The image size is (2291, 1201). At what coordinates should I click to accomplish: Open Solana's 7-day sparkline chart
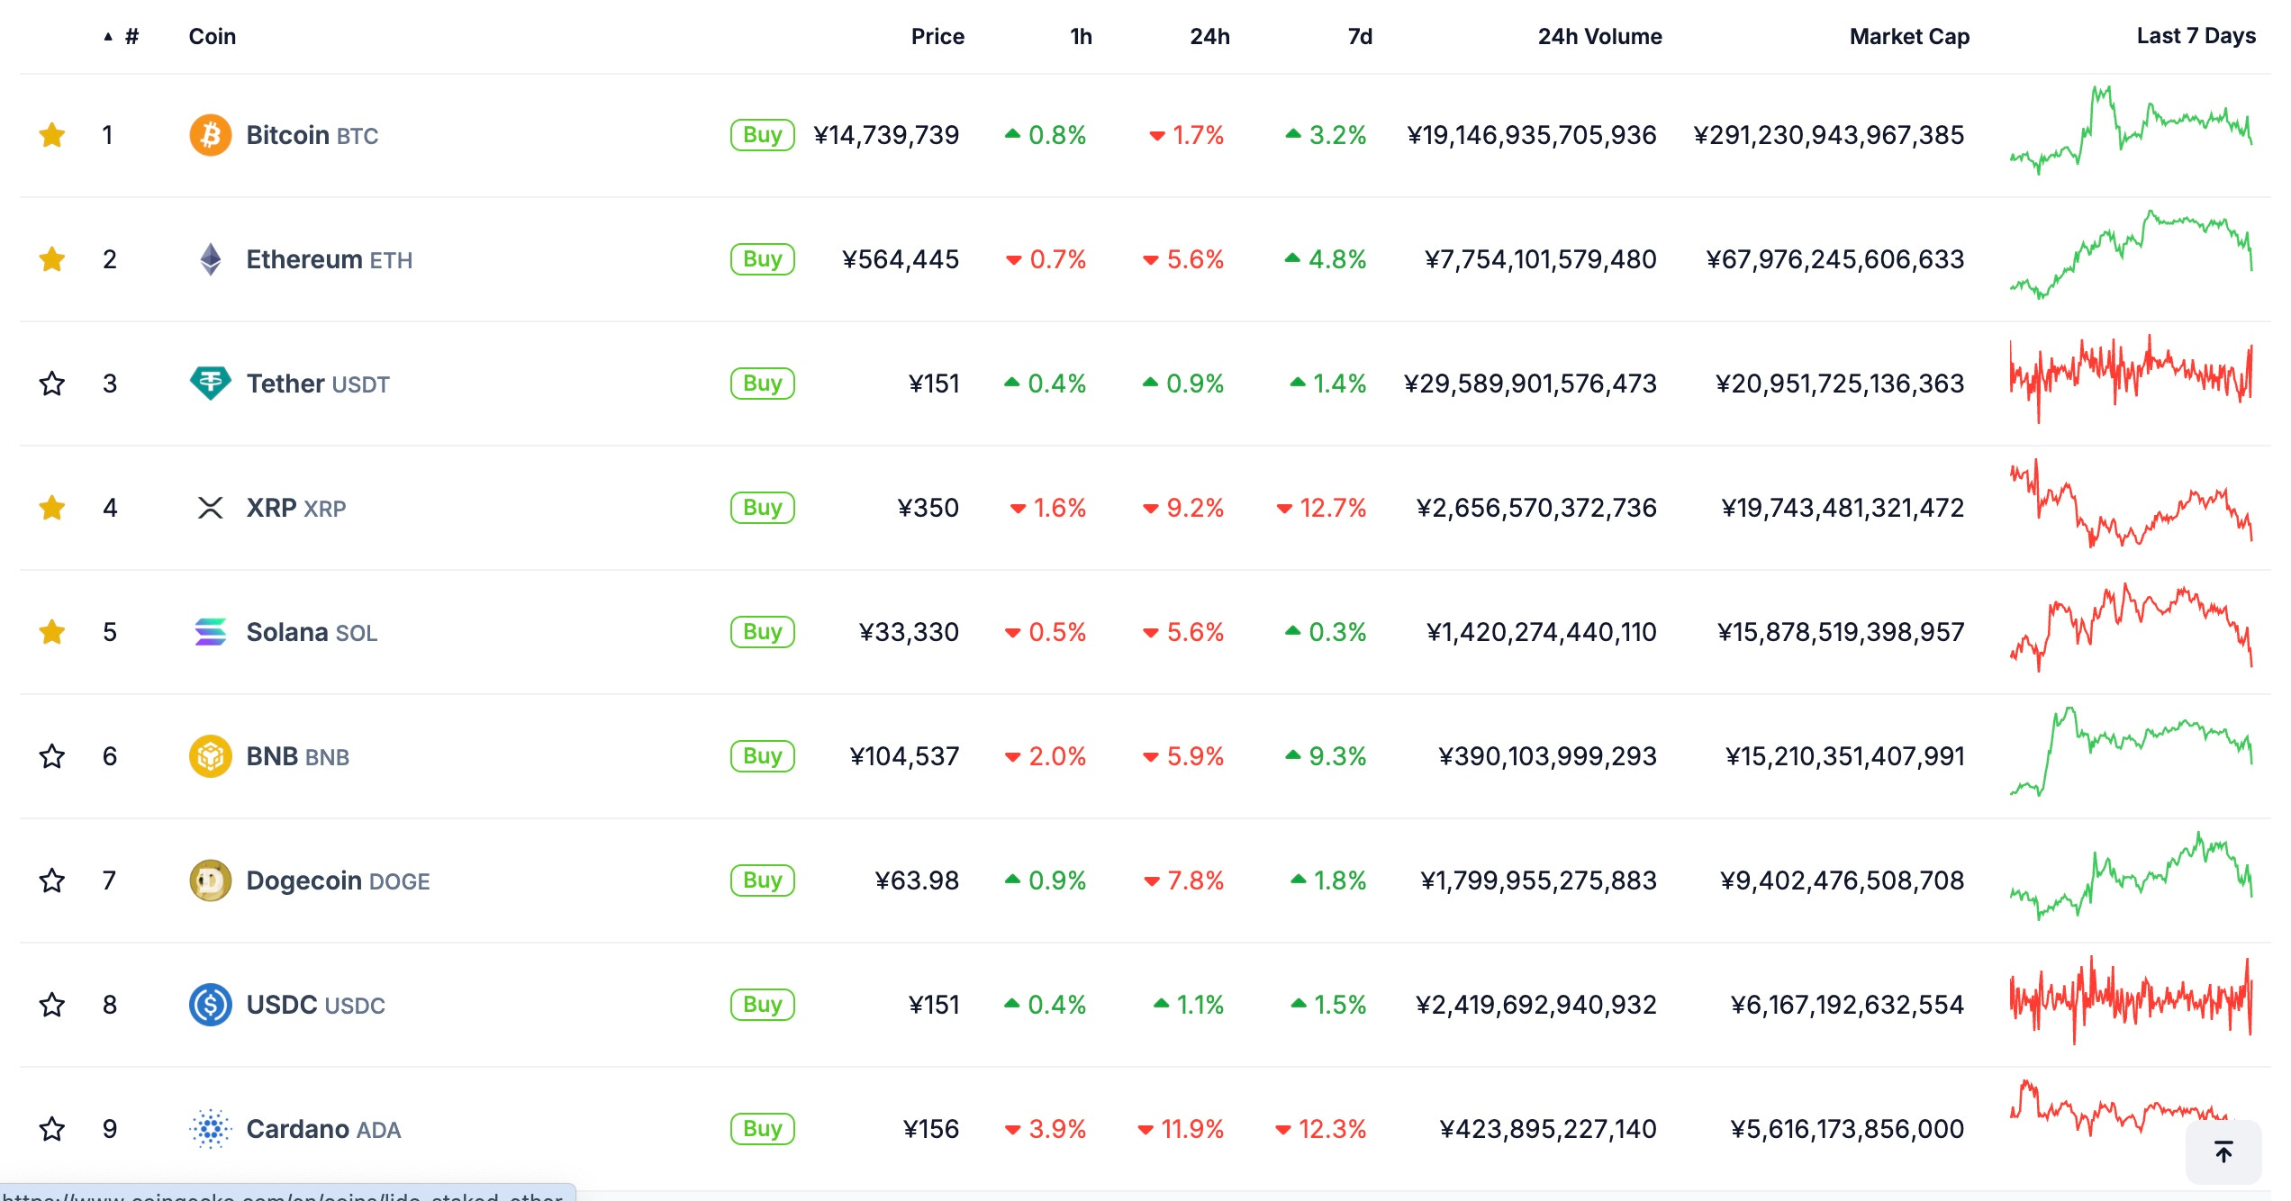point(2131,628)
